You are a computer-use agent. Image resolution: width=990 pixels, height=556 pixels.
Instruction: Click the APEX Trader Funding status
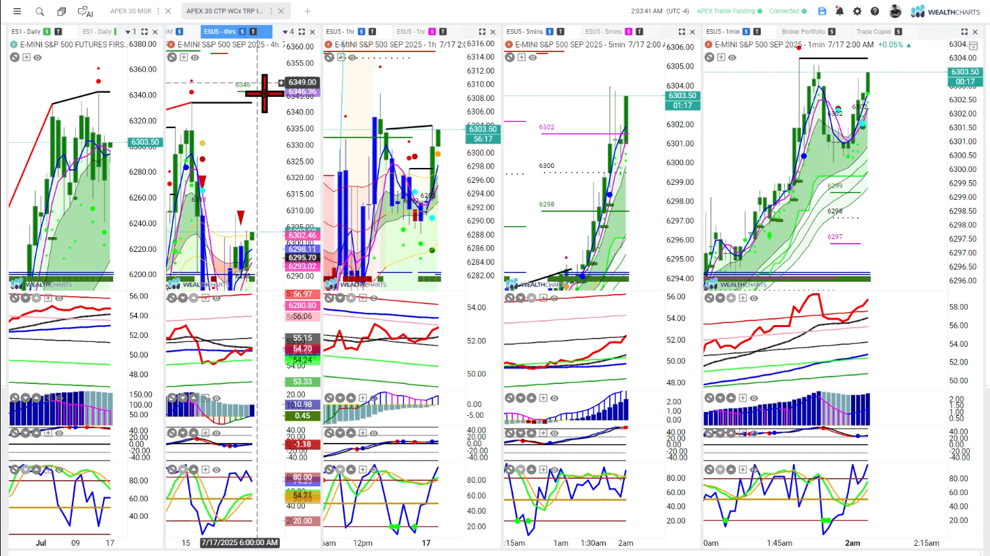coord(729,12)
